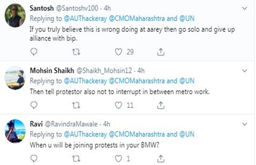Viewport: 256px width, 165px height.
Task: Like Ravi's tweet with 1 like
Action: (x=119, y=158)
